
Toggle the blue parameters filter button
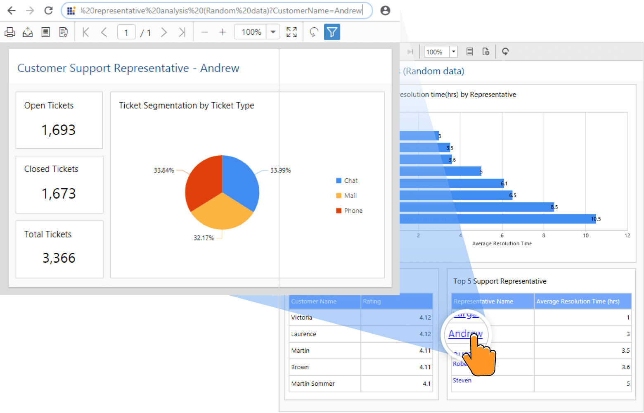(332, 32)
